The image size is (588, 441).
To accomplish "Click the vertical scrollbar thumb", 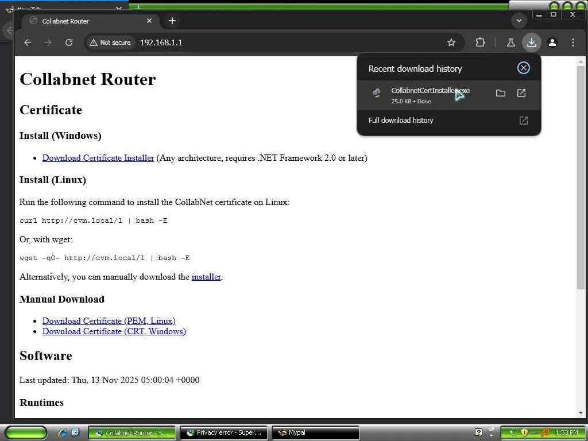I will pos(581,178).
